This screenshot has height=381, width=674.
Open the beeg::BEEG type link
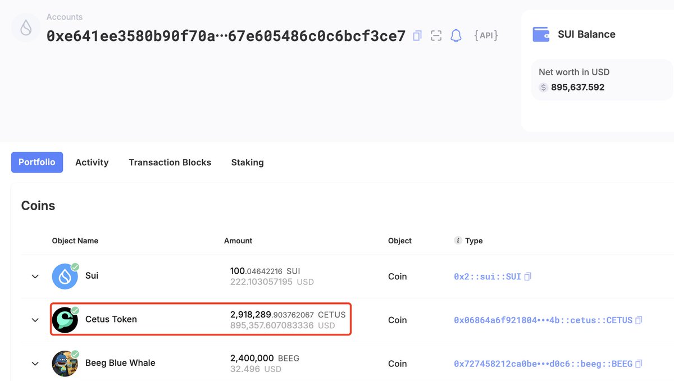pyautogui.click(x=543, y=364)
